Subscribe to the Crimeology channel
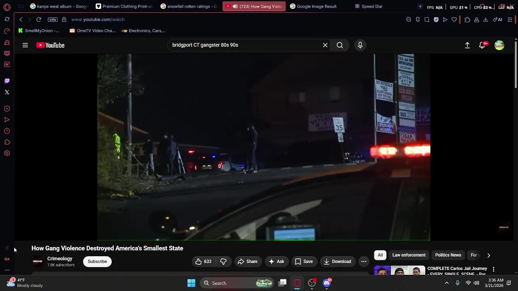The image size is (518, 291). 98,261
